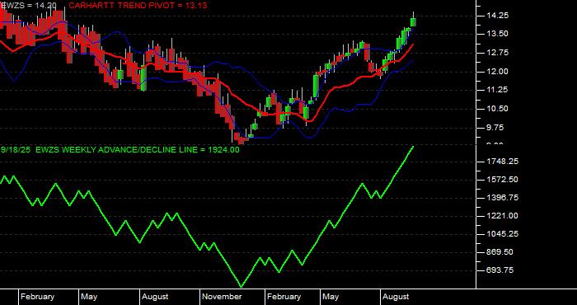Click the first August label on time axis
The width and height of the screenshot is (577, 305).
[155, 297]
